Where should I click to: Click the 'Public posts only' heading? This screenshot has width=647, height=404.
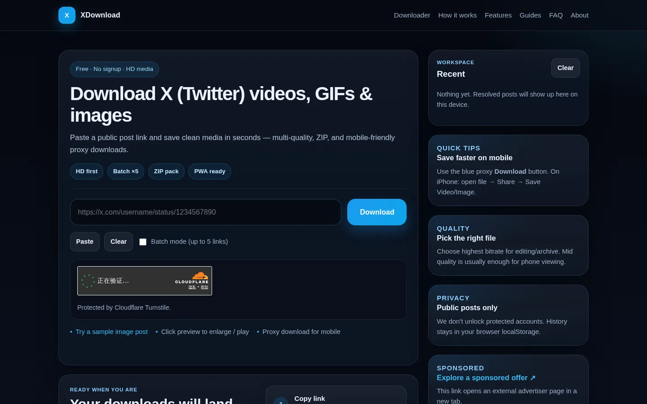pyautogui.click(x=467, y=308)
